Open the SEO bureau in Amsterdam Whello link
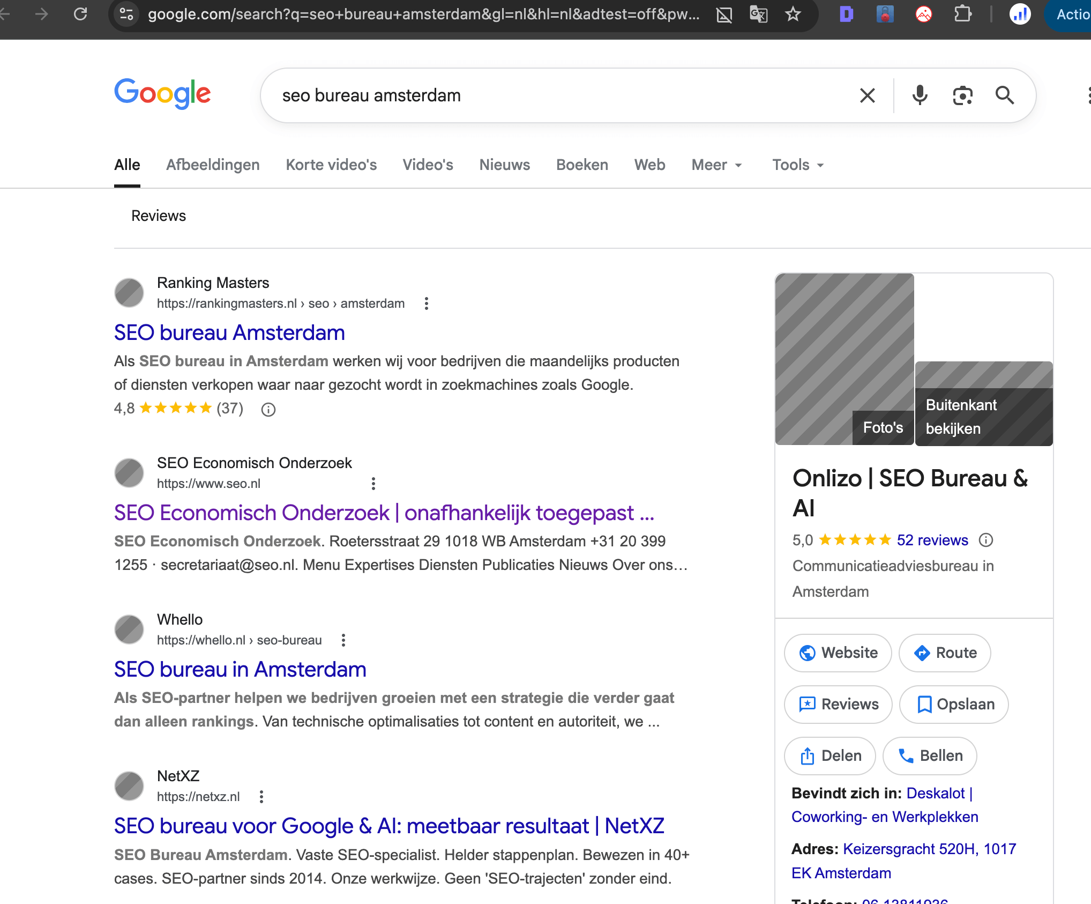Image resolution: width=1091 pixels, height=904 pixels. (240, 670)
